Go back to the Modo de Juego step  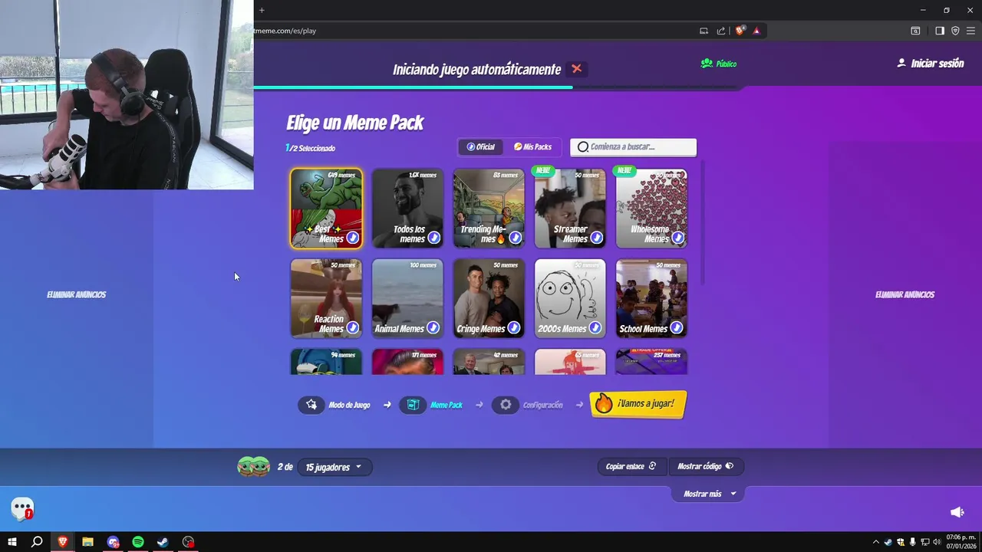[x=336, y=405]
